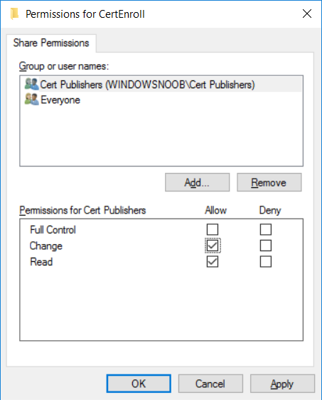Uncheck Allow for Change permission
Viewport: 322px width, 400px height.
tap(213, 246)
